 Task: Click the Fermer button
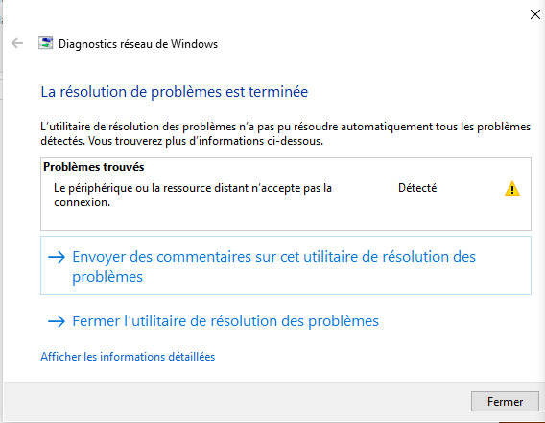(505, 402)
